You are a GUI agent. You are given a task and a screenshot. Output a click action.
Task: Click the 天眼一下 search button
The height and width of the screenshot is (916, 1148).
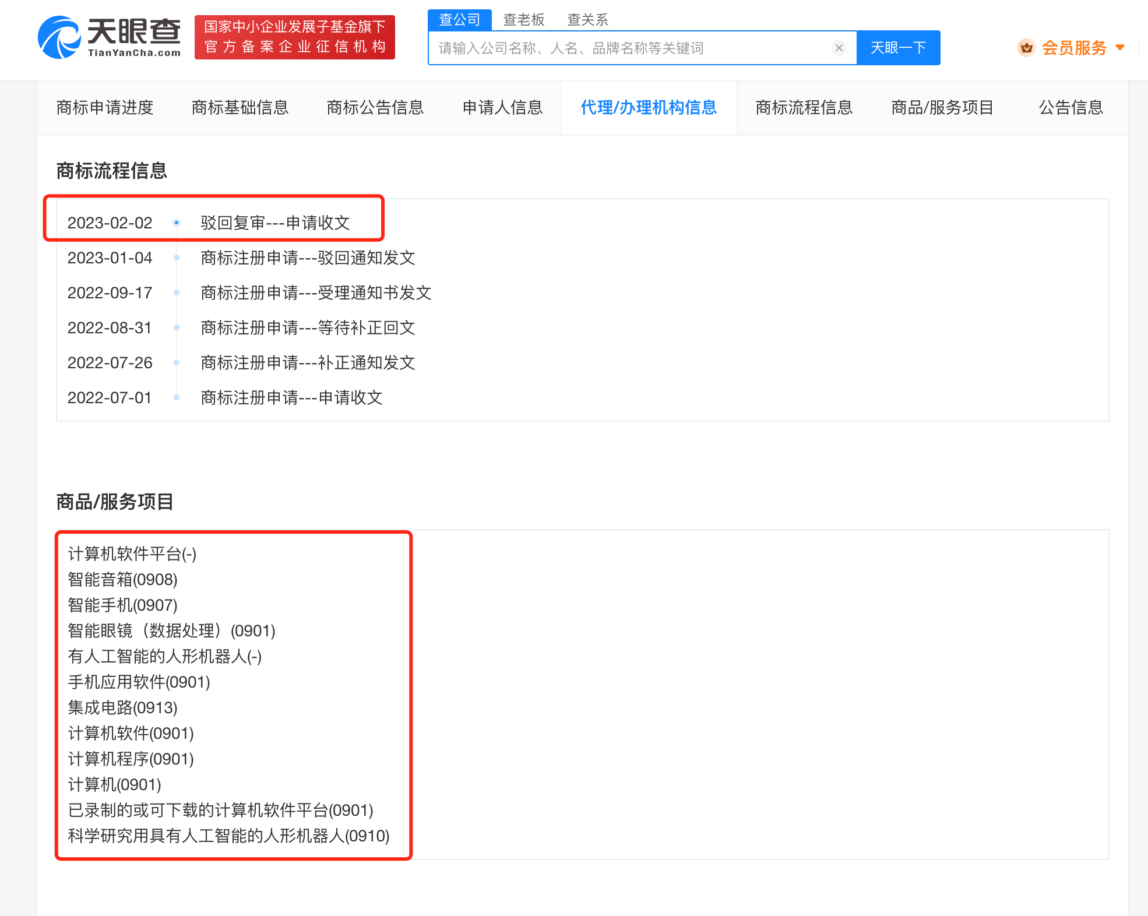pyautogui.click(x=898, y=48)
